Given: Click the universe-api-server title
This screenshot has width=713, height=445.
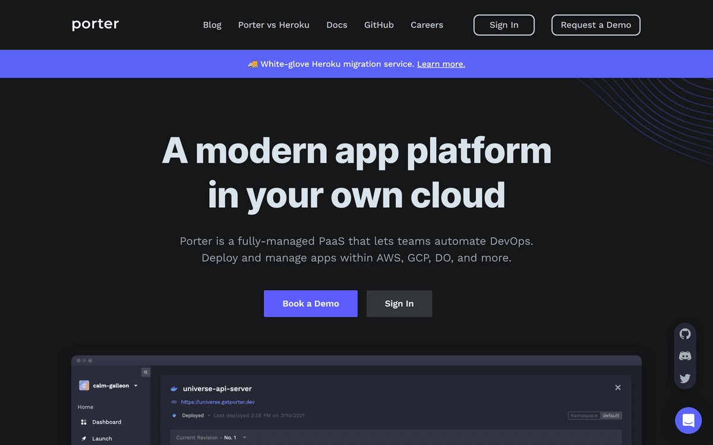Looking at the screenshot, I should (217, 389).
